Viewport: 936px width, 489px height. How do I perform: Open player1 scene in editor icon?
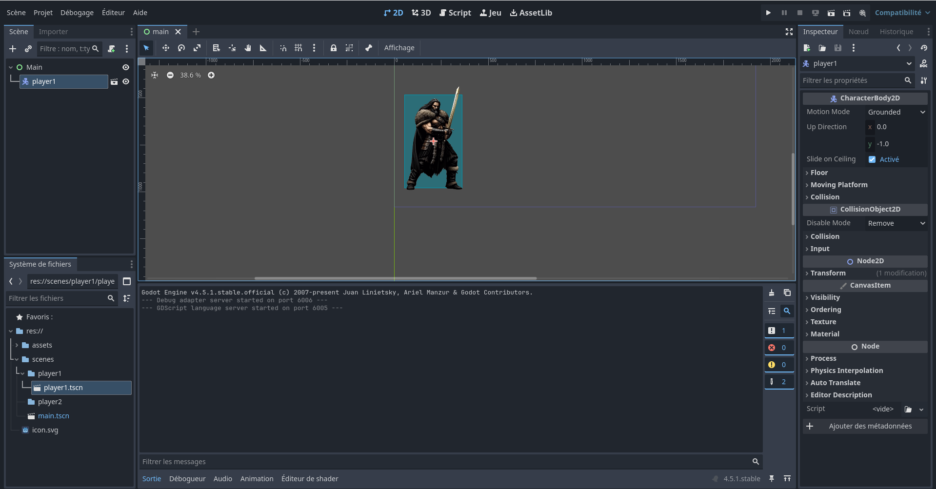click(x=114, y=82)
